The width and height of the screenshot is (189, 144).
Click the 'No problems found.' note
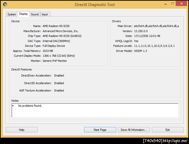[30, 106]
